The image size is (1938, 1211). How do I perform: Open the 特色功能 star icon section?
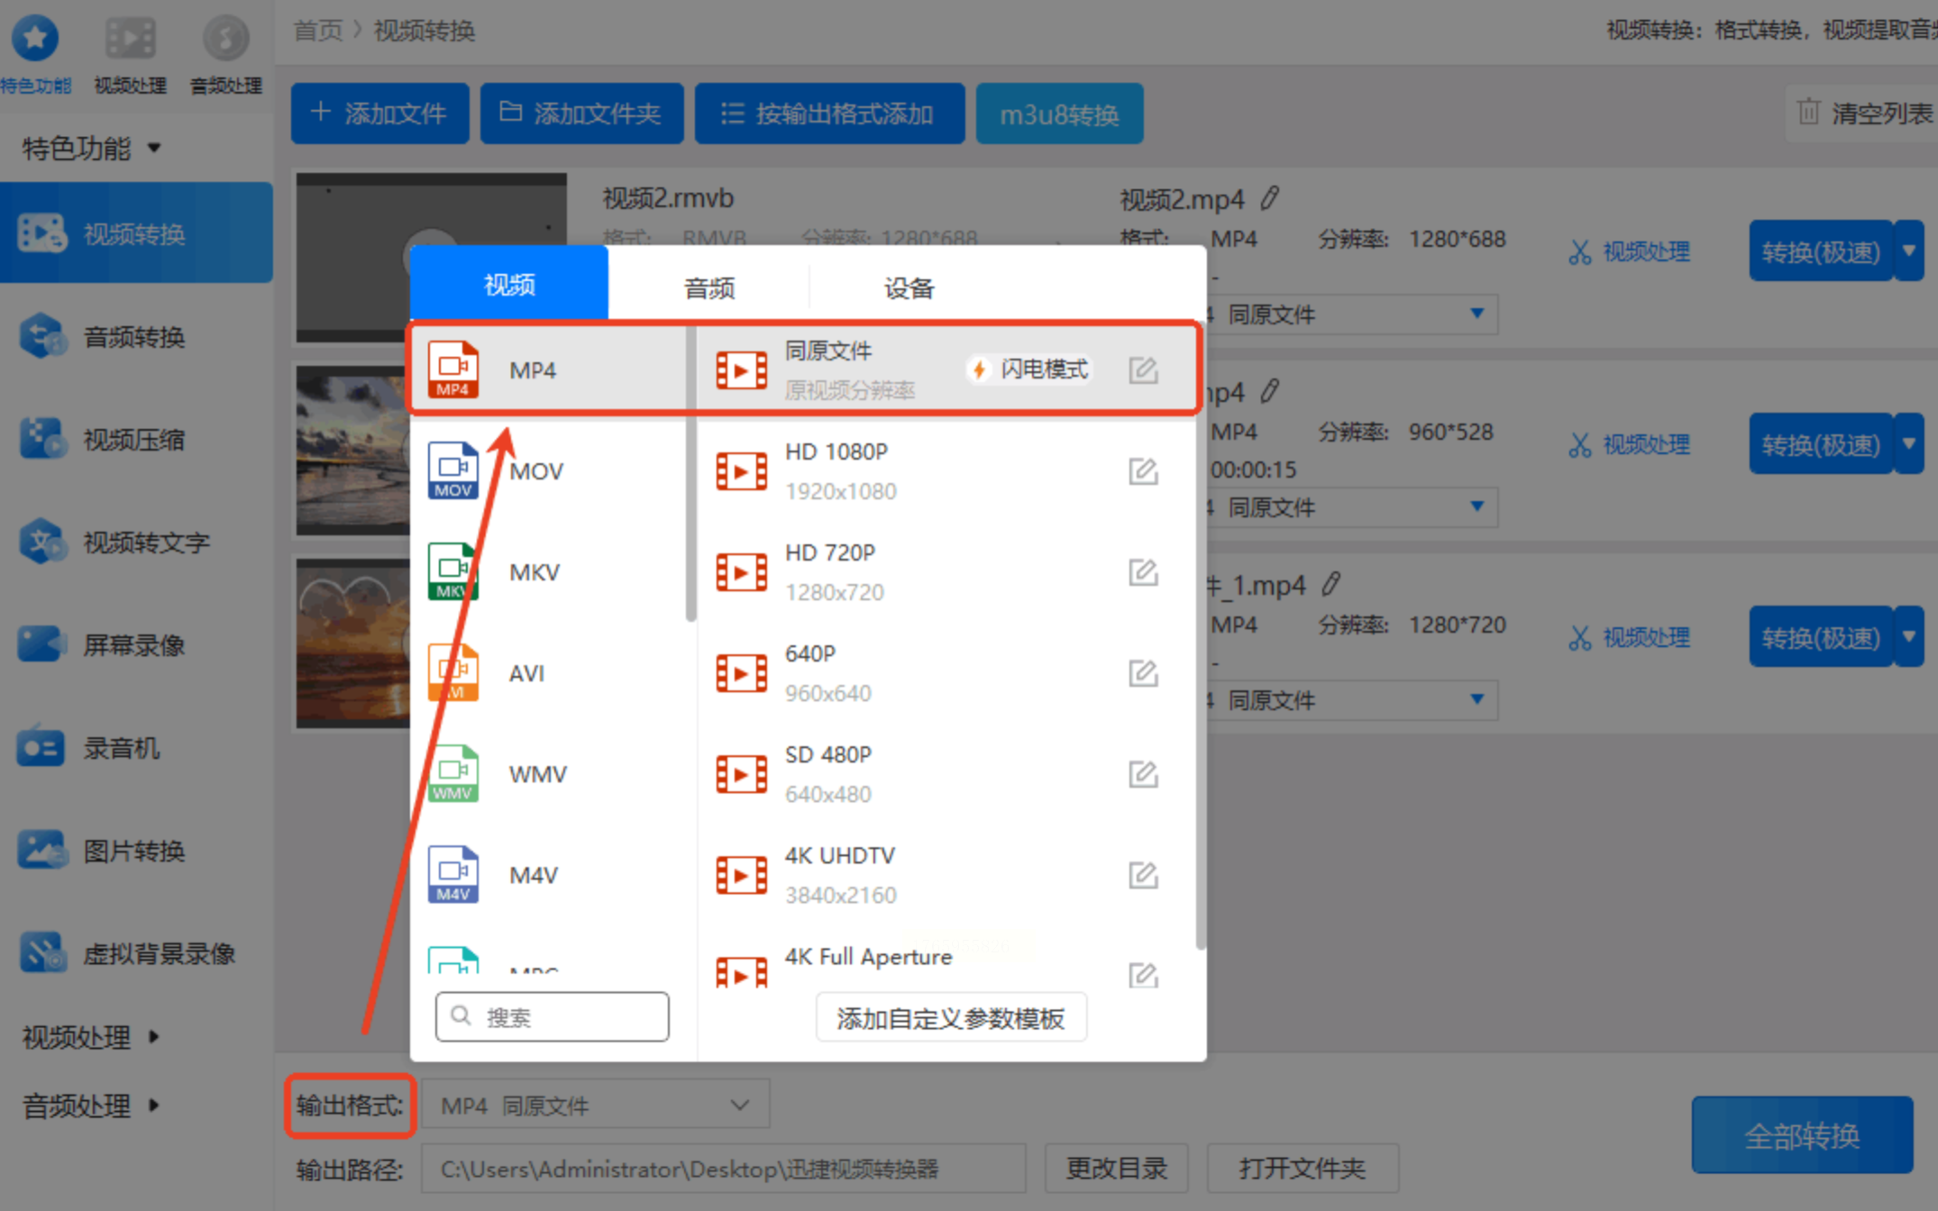[x=35, y=40]
